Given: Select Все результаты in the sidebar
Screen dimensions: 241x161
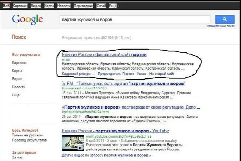Looking at the screenshot, I should pyautogui.click(x=26, y=55).
